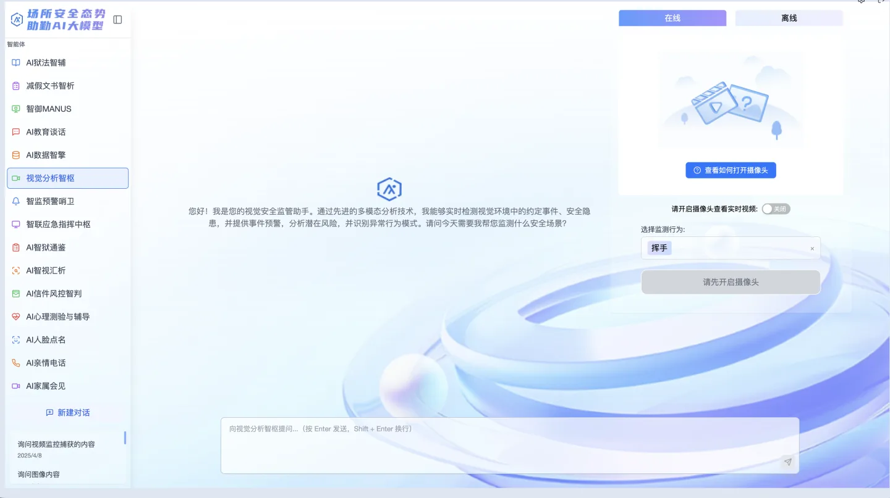Click the send arrow in the chat box
This screenshot has height=498, width=890.
(787, 462)
